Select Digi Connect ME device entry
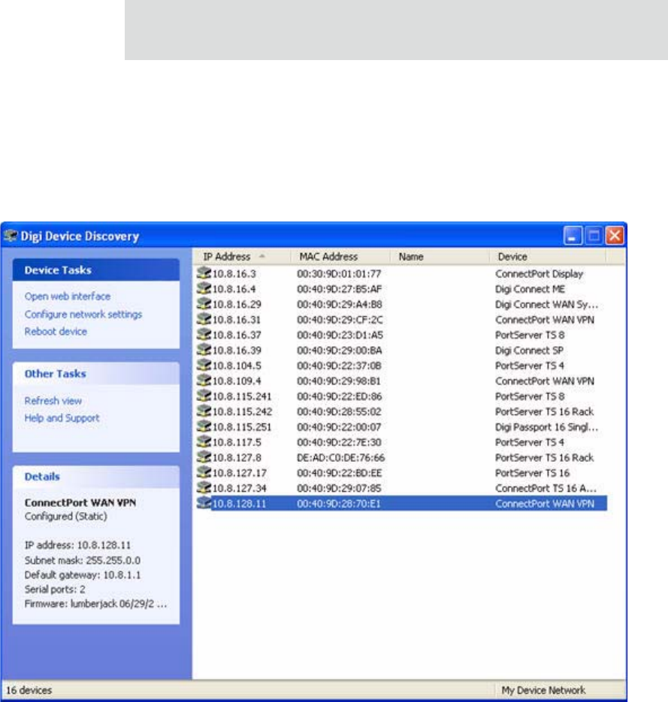The image size is (668, 702). coord(530,289)
